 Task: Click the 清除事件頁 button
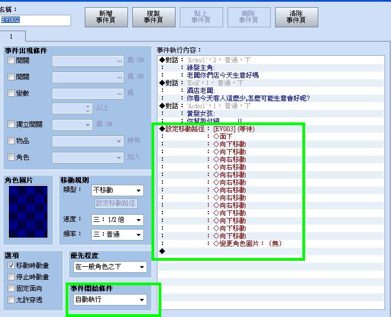[x=296, y=17]
